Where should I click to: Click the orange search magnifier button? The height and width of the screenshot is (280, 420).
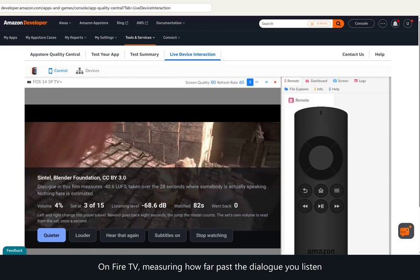click(x=338, y=23)
